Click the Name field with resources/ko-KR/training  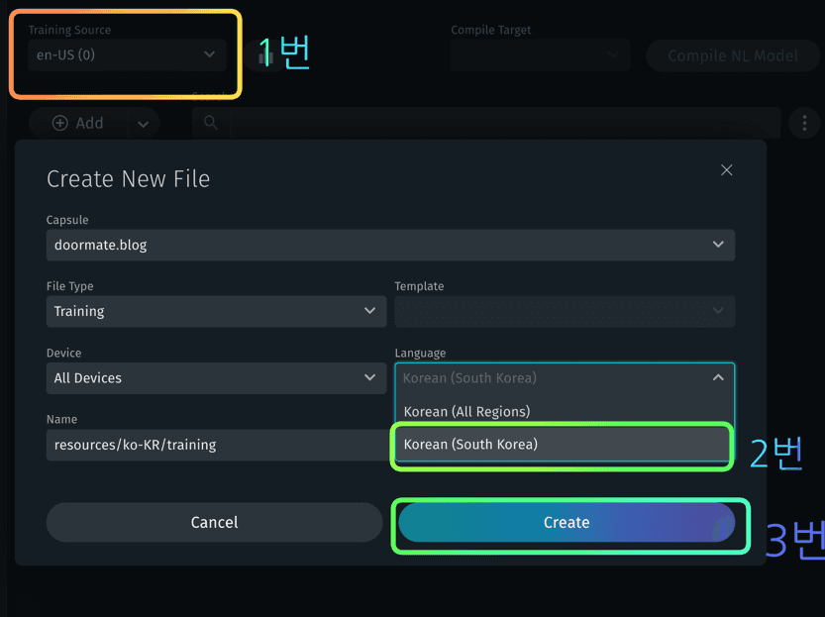[215, 445]
